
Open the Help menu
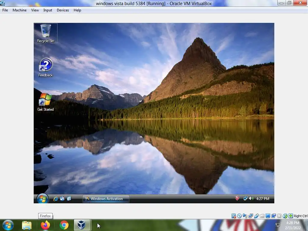[x=77, y=10]
